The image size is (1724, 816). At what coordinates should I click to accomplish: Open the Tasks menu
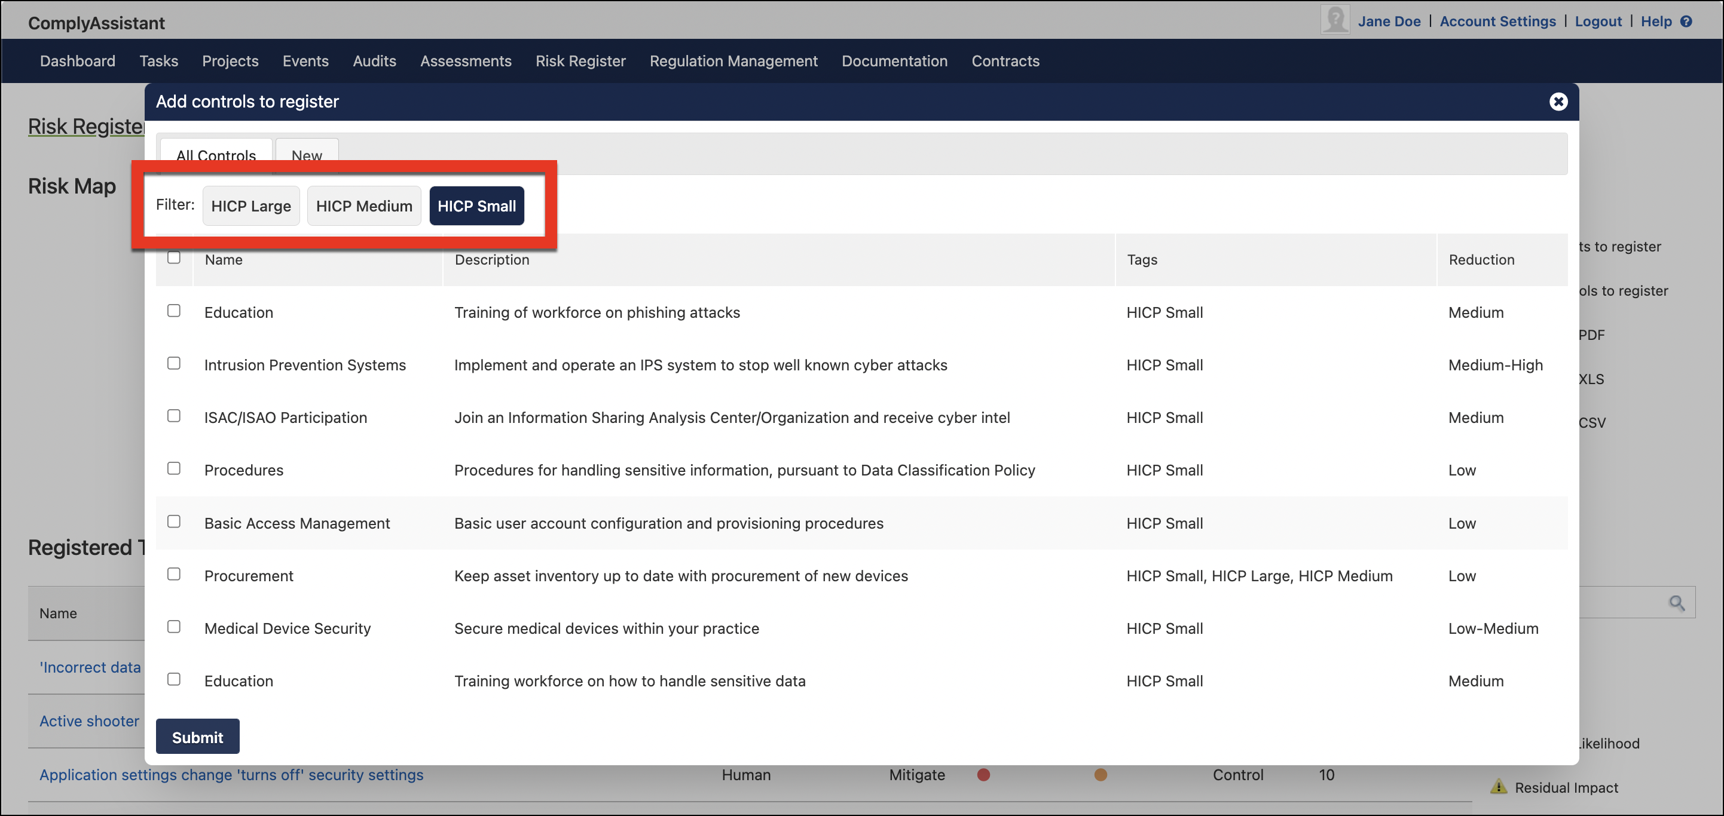point(158,61)
